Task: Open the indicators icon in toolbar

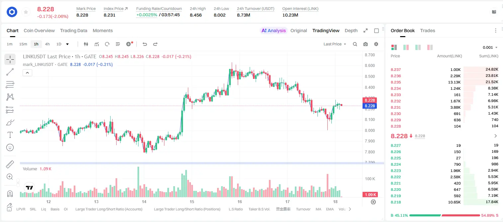Action: [97, 44]
